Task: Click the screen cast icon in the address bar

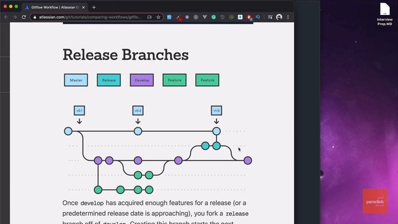Action: (x=149, y=17)
